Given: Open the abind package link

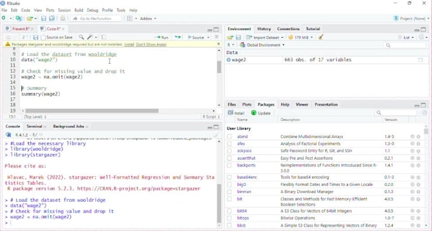Looking at the screenshot, I should coord(243,136).
